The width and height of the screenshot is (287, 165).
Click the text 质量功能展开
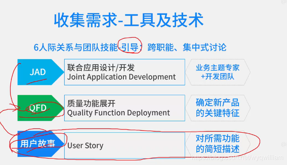[91, 104]
